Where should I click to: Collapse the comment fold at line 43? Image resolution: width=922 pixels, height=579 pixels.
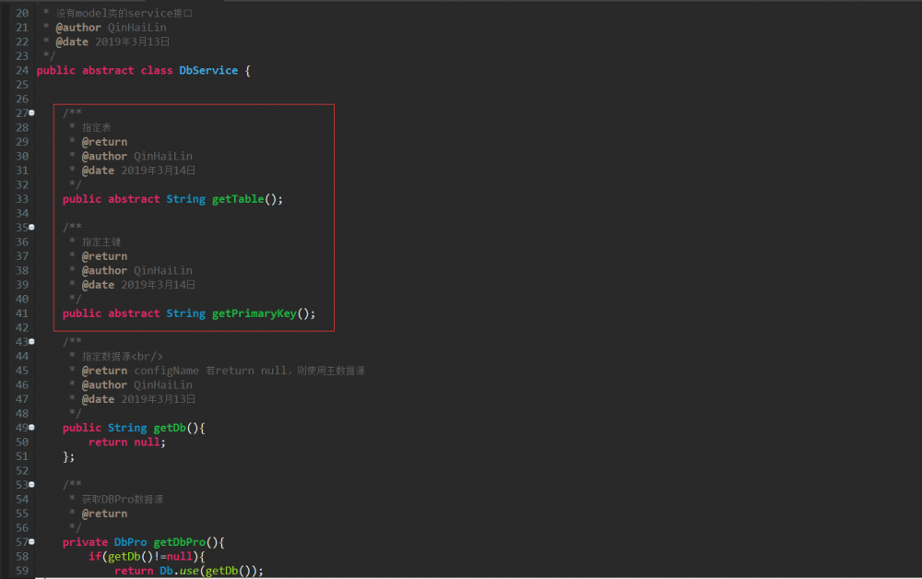coord(30,341)
